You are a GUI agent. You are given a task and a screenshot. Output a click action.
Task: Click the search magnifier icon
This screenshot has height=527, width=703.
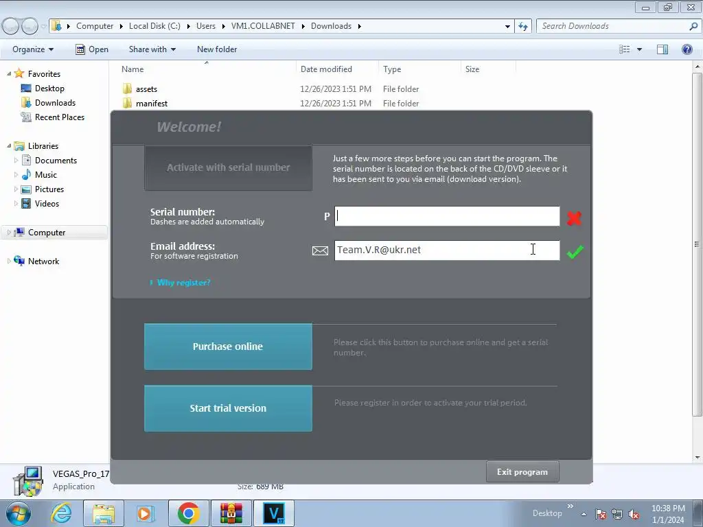693,26
